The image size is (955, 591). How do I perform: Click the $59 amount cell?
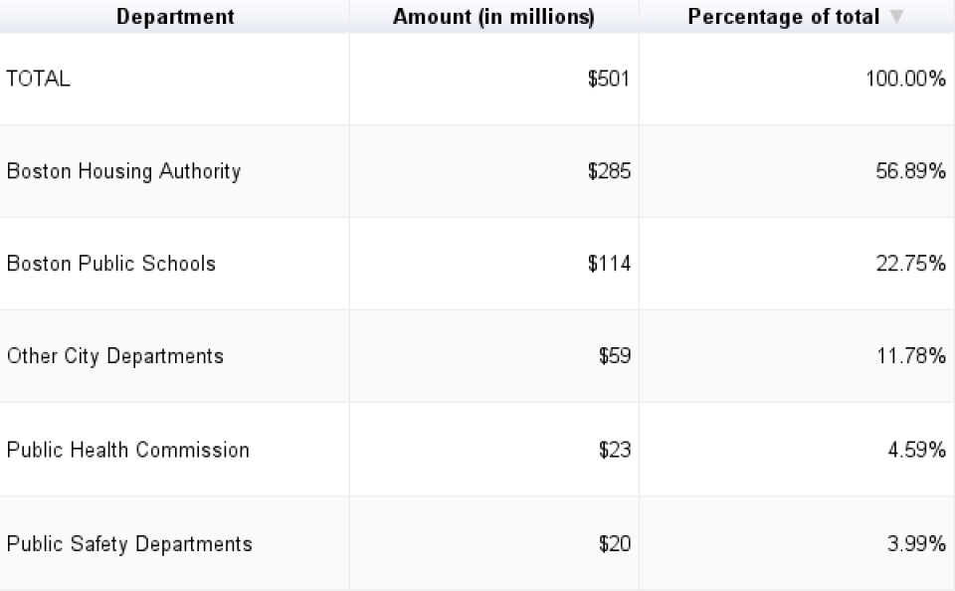click(494, 356)
